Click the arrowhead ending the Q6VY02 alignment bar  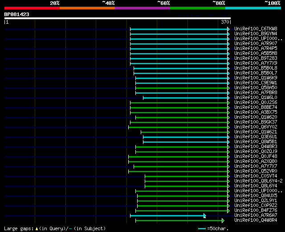[228, 127]
